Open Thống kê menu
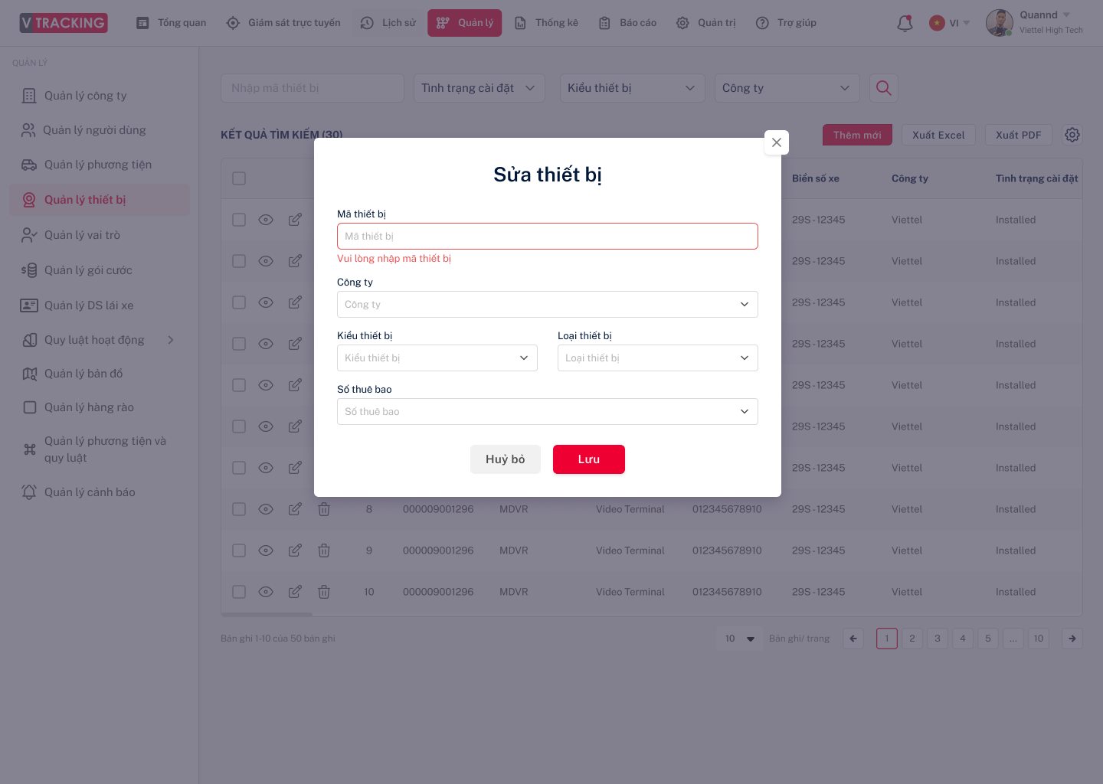 547,23
